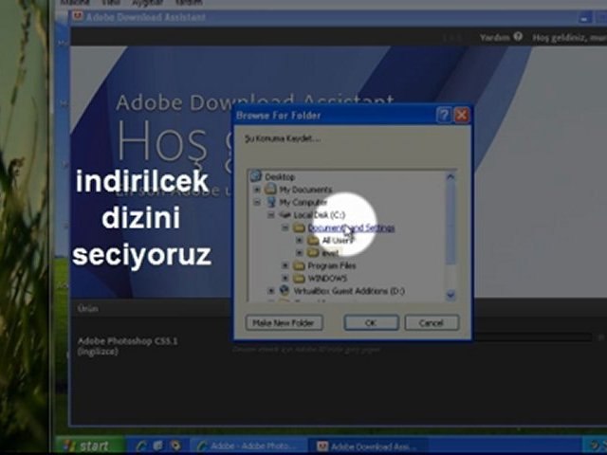This screenshot has height=455, width=607.
Task: Click the folder tree scroll down arrow
Action: [x=451, y=295]
